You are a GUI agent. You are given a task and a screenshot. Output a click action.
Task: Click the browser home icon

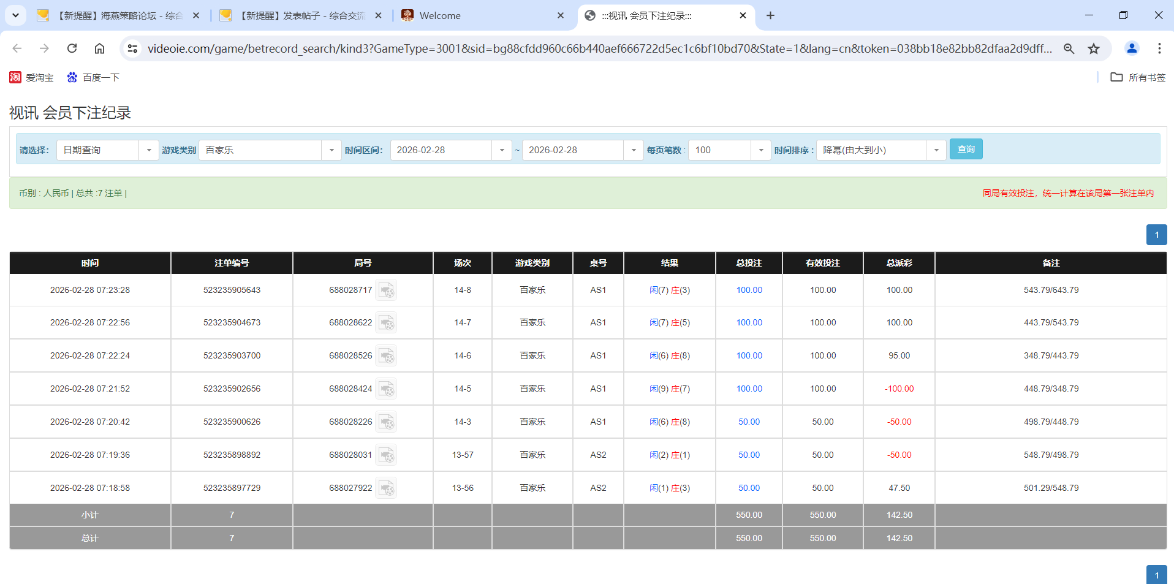[99, 48]
